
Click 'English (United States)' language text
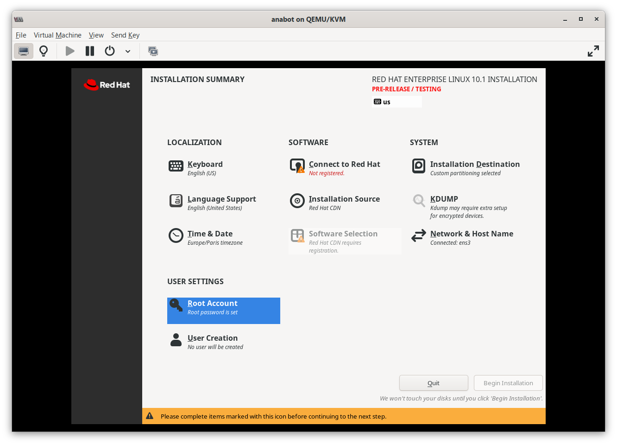point(215,208)
